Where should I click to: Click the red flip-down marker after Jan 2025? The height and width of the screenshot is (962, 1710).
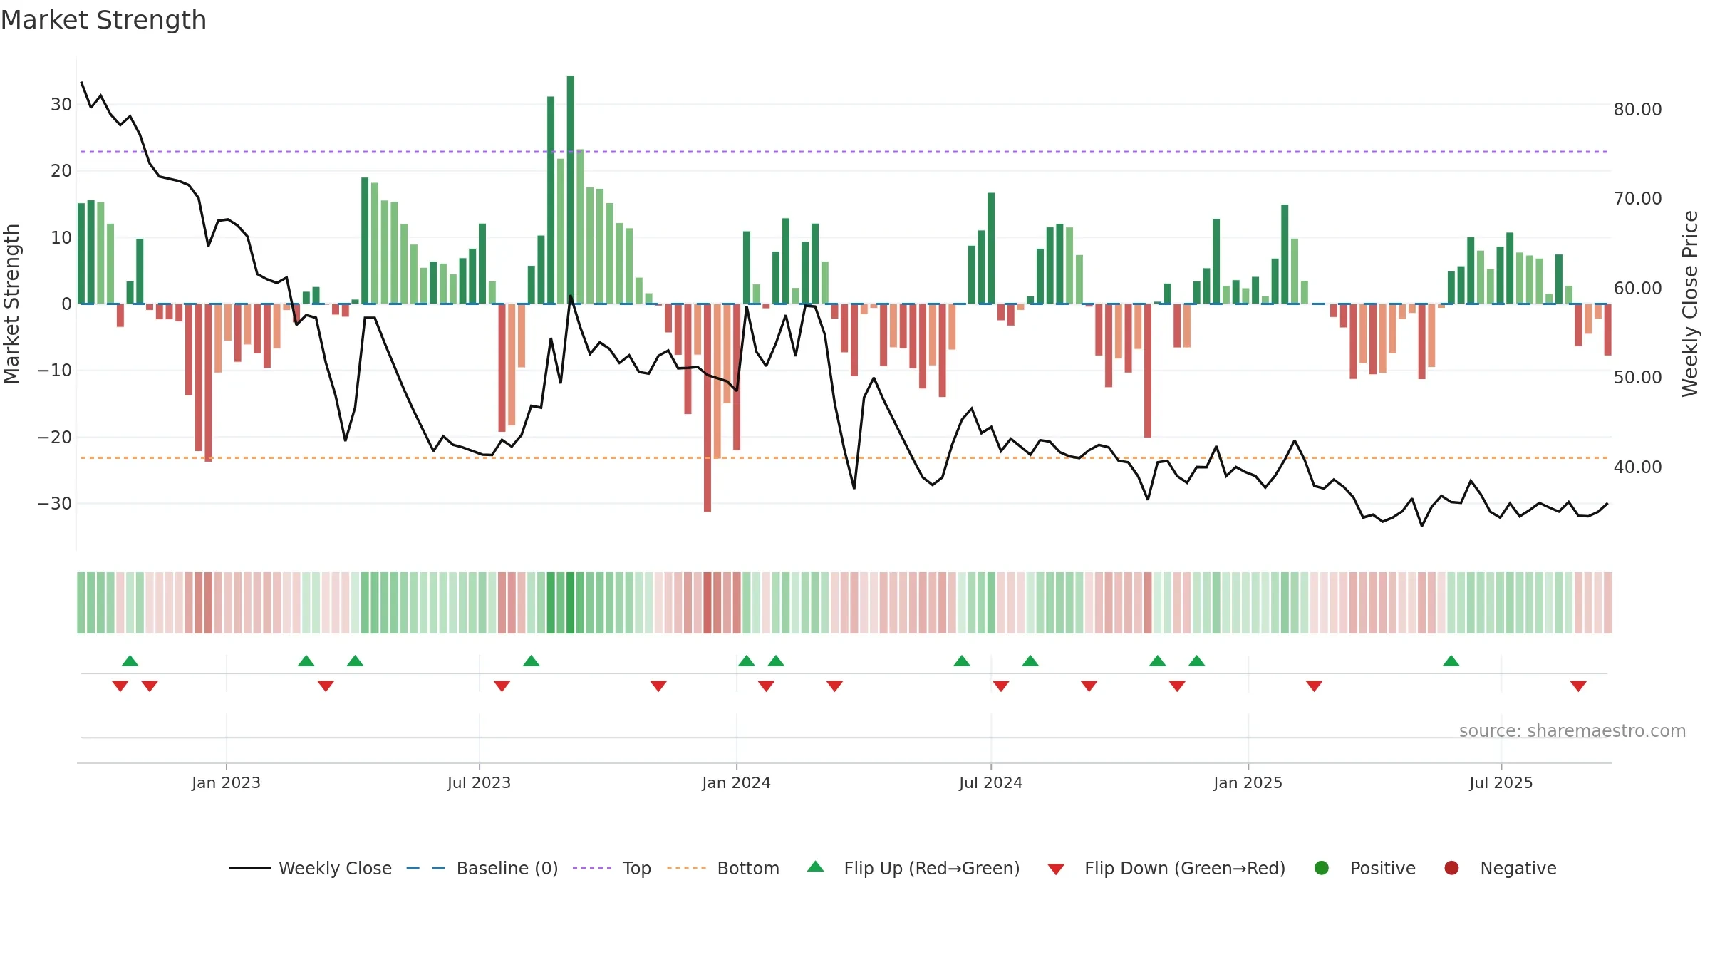pos(1314,686)
